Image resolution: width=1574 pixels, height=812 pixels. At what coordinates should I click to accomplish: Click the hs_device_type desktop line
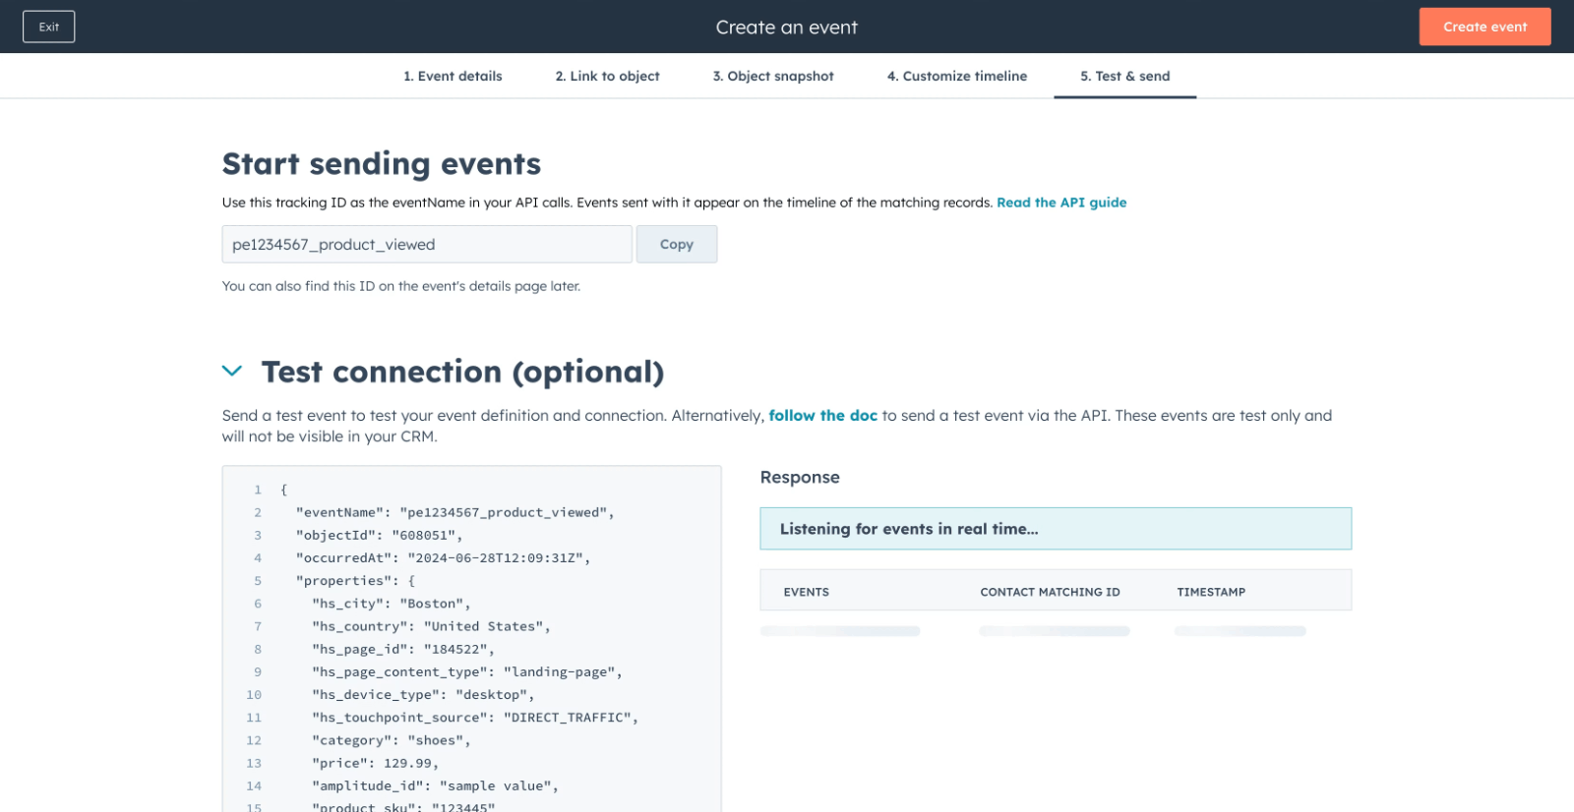423,694
